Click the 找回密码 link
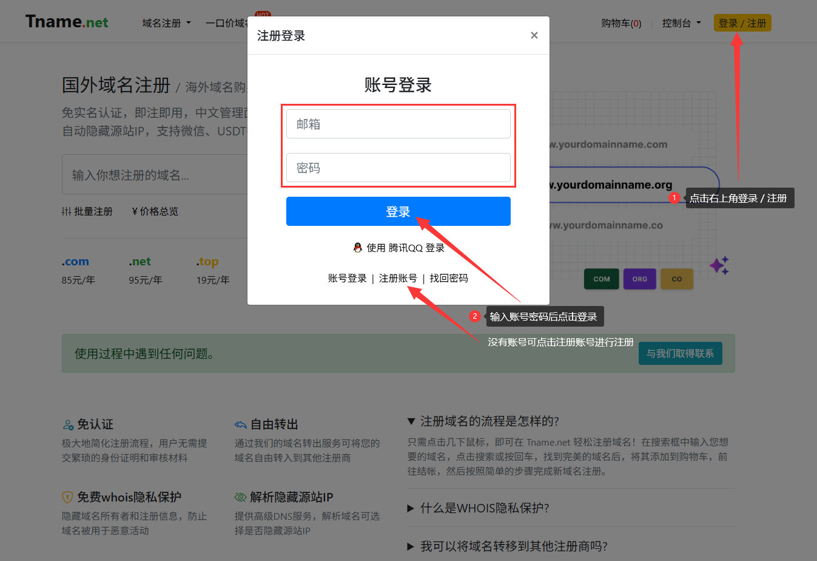Image resolution: width=817 pixels, height=561 pixels. click(449, 278)
